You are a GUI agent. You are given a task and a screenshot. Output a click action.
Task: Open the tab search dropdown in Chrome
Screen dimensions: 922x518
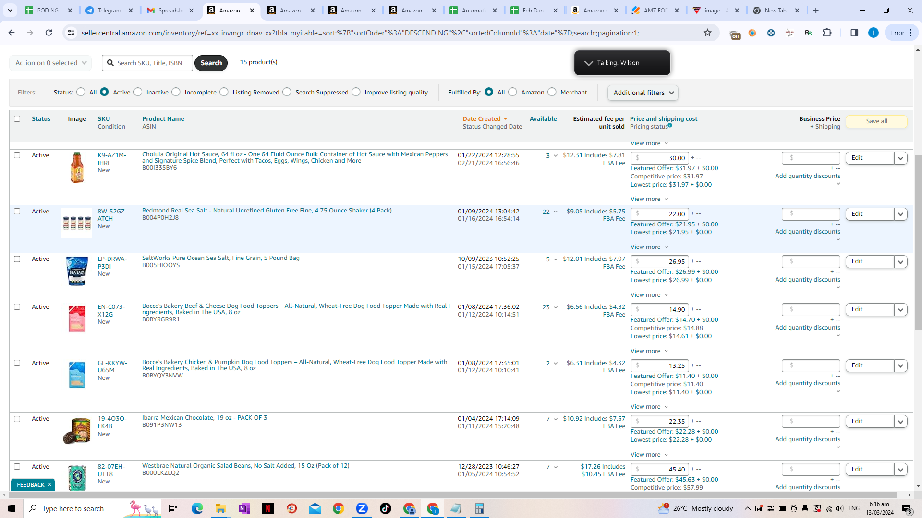[10, 10]
